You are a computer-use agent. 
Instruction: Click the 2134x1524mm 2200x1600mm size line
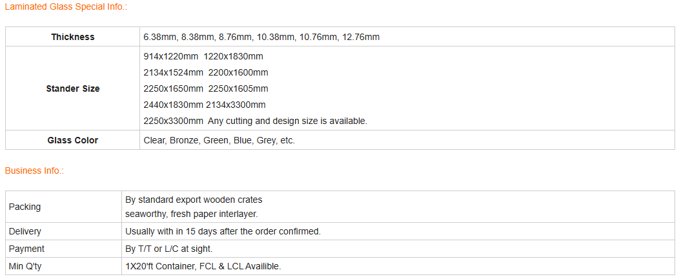coord(206,72)
